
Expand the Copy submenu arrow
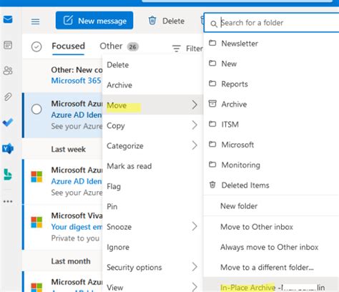195,125
